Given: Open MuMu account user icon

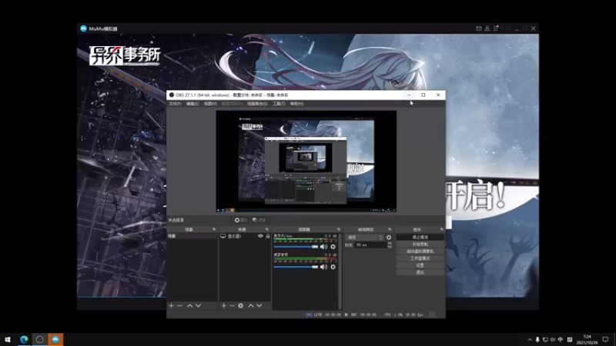Looking at the screenshot, I should click(487, 28).
